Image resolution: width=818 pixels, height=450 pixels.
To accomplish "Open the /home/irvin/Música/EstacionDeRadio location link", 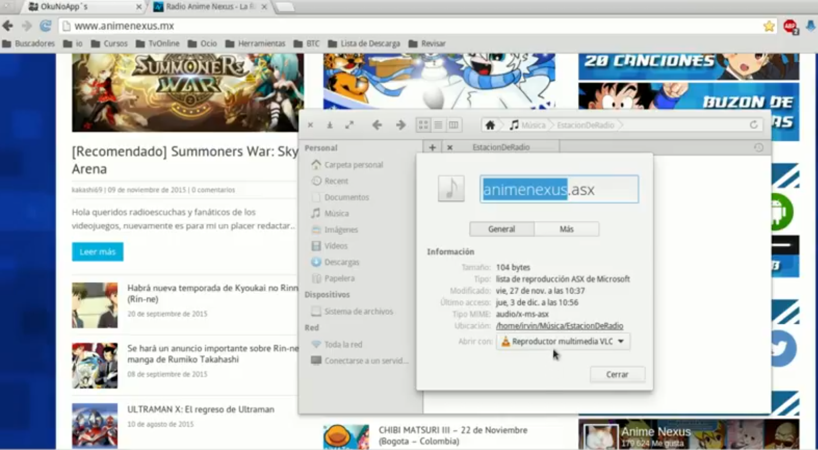I will tap(559, 326).
